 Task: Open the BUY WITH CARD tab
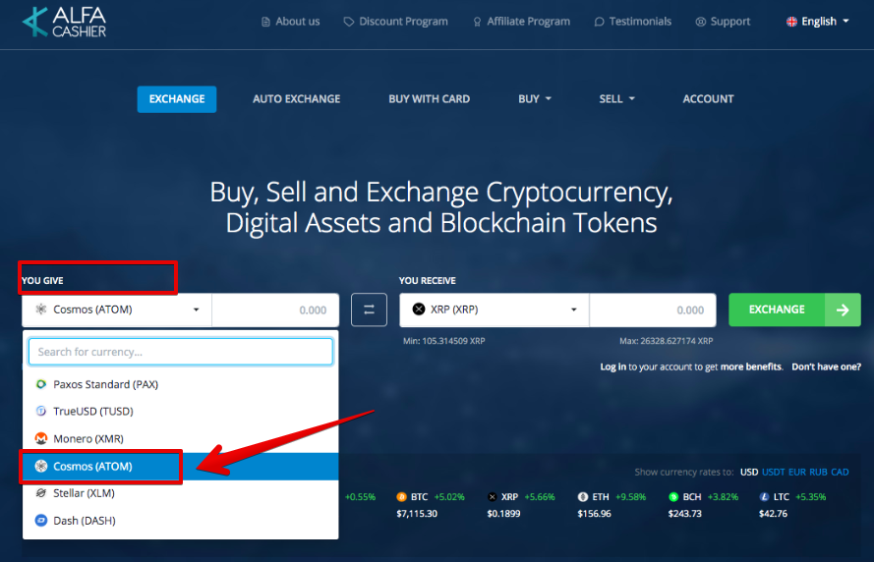coord(430,99)
